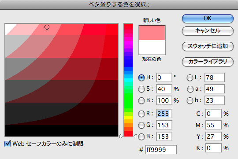Click the R field showing 255
Image resolution: width=238 pixels, height=159 pixels.
(x=164, y=114)
